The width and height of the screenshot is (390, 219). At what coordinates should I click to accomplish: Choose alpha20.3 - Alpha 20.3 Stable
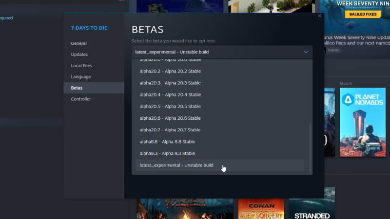tap(170, 83)
